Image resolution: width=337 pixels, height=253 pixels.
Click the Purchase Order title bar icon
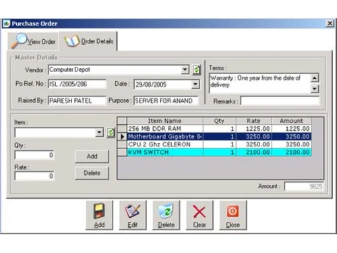point(6,24)
